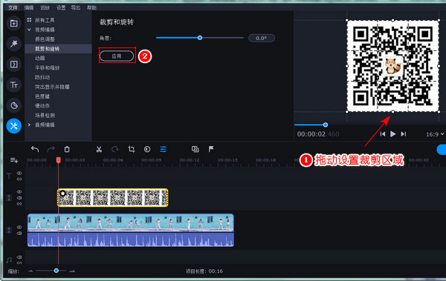Open the 回放 menu

[x=45, y=7]
